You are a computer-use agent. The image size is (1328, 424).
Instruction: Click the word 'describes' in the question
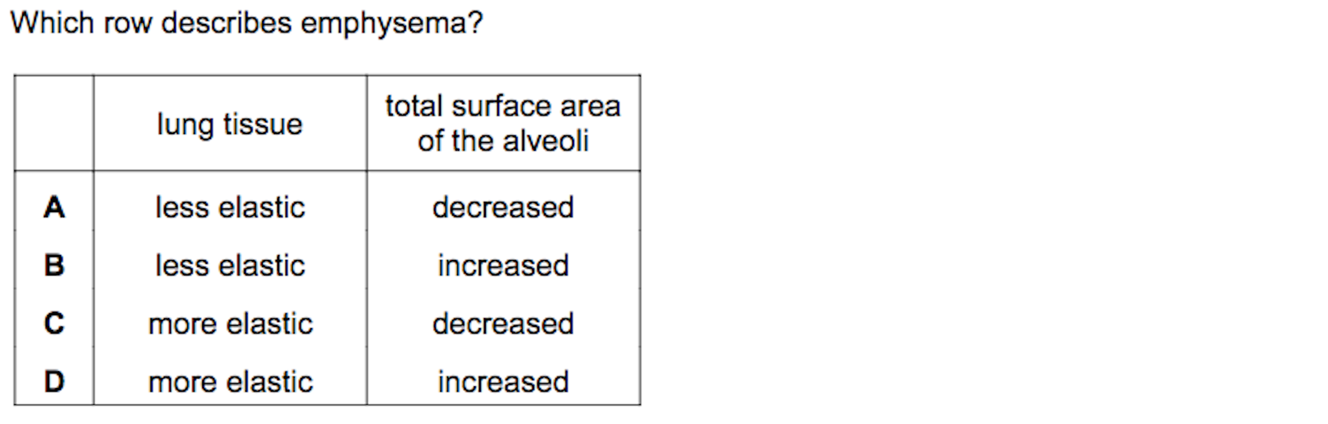tap(227, 23)
